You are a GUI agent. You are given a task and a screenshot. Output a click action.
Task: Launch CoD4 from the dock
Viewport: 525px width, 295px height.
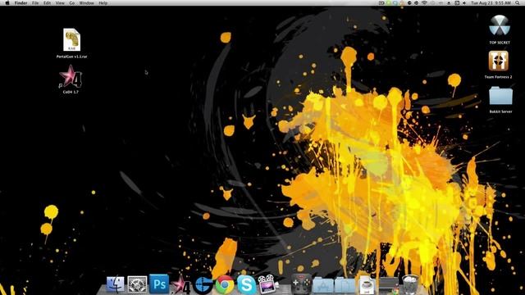click(180, 285)
